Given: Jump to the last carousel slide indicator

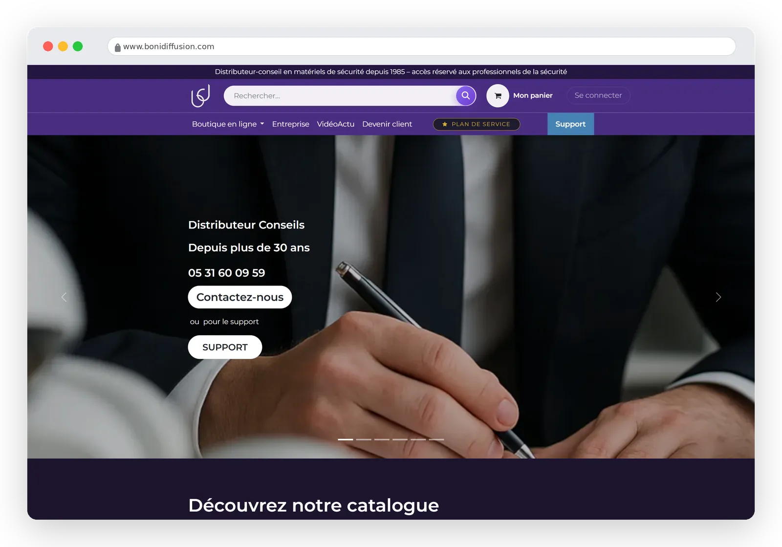Looking at the screenshot, I should pyautogui.click(x=436, y=439).
